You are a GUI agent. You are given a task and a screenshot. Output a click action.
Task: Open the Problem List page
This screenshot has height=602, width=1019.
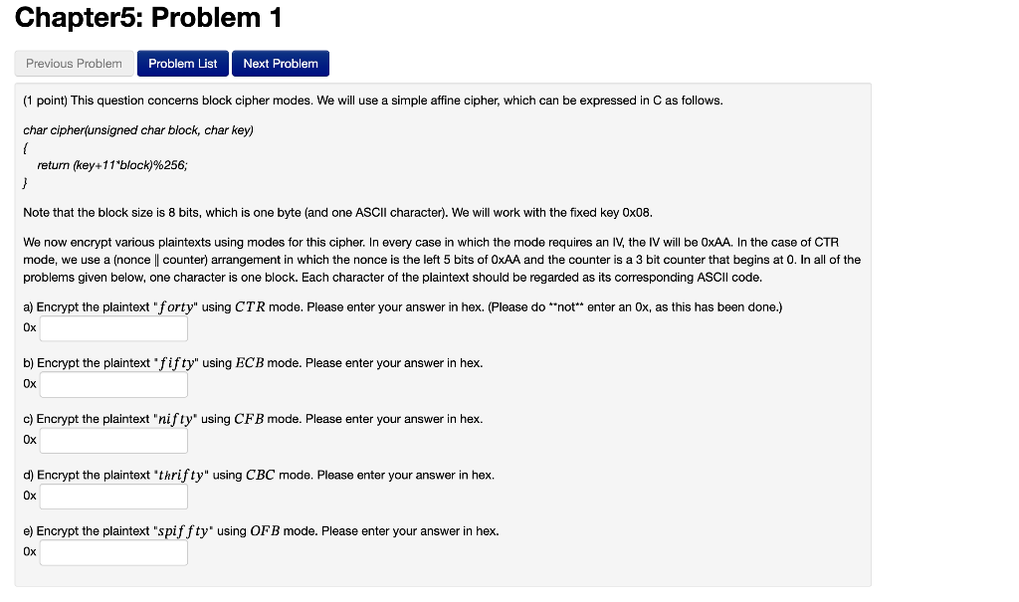182,63
